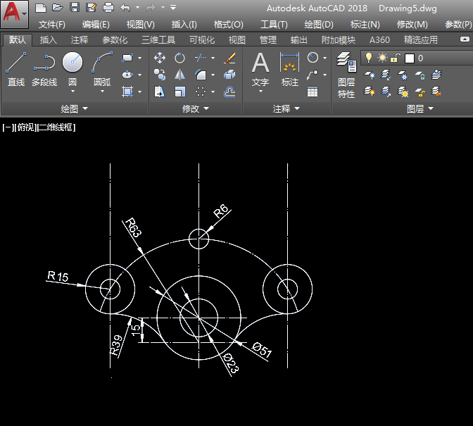
Task: Open the Arc (圆弧) options dropdown
Action: point(102,91)
